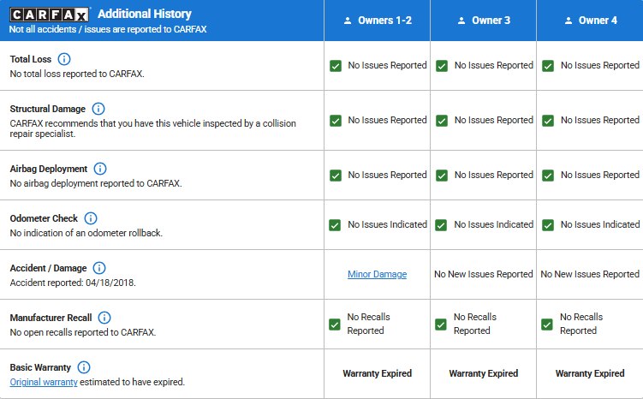Select the Owner 4 column header

(589, 21)
